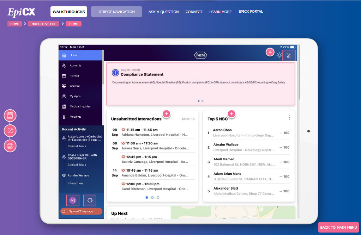Screen dimensions: 361x235
Task: Select Aaron Choo in Top 5 NBC
Action: [x=248, y=133]
